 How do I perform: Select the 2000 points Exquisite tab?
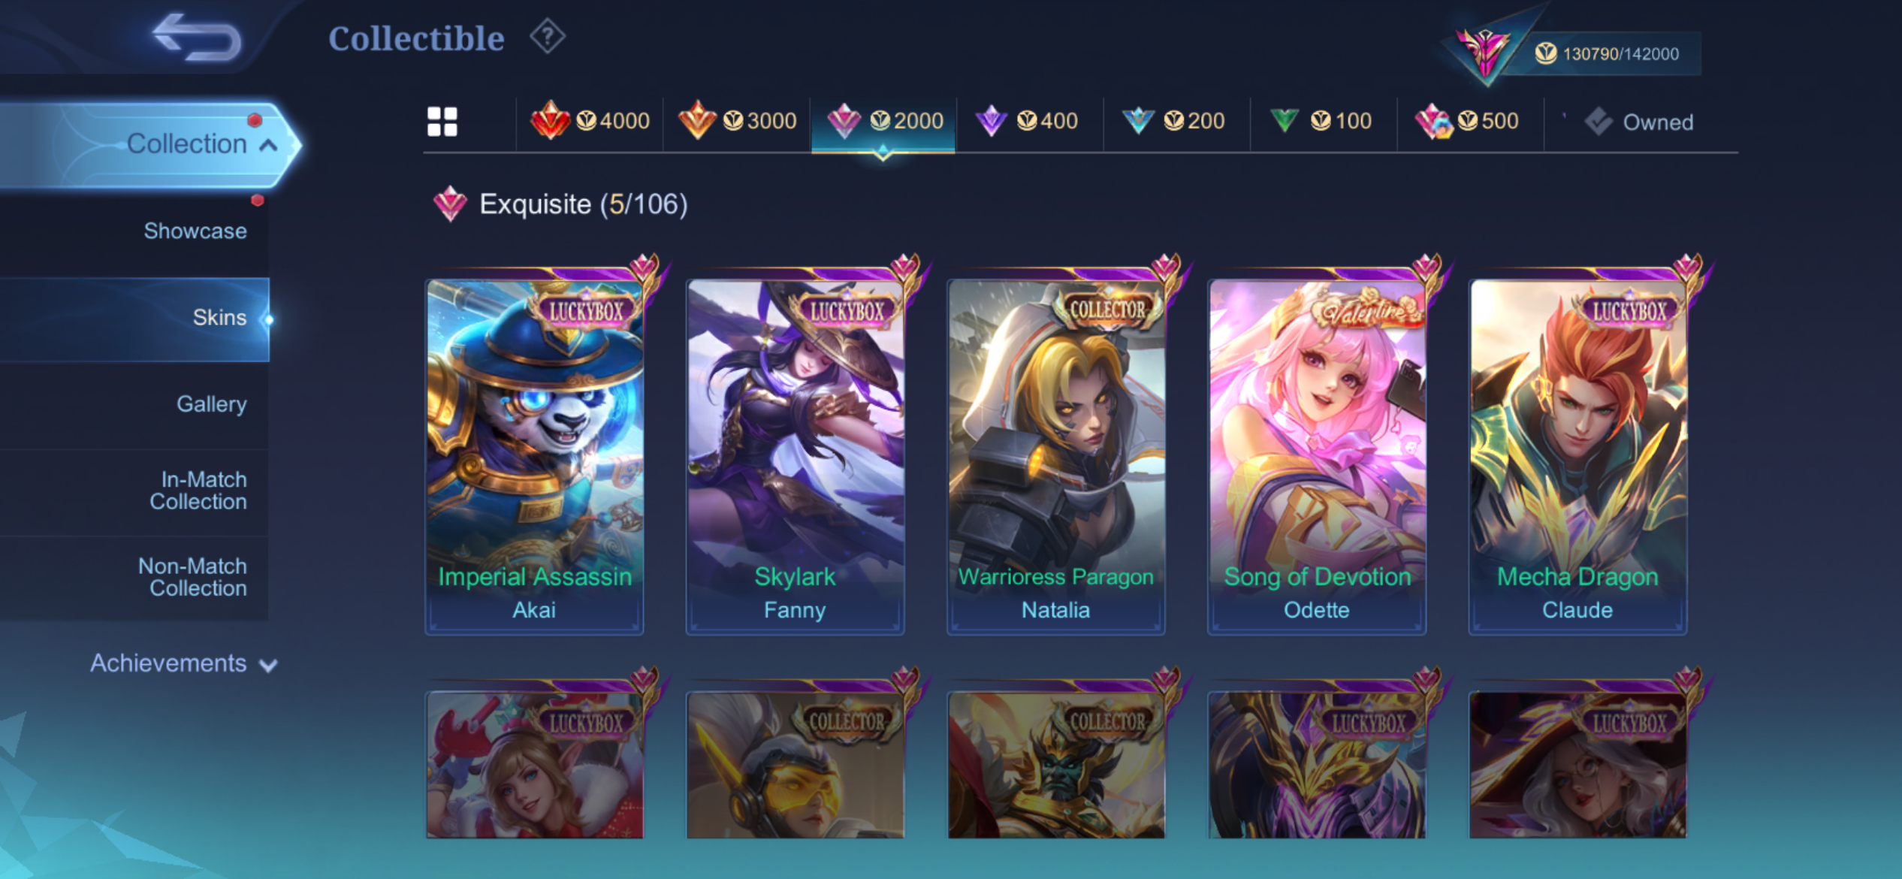[883, 121]
